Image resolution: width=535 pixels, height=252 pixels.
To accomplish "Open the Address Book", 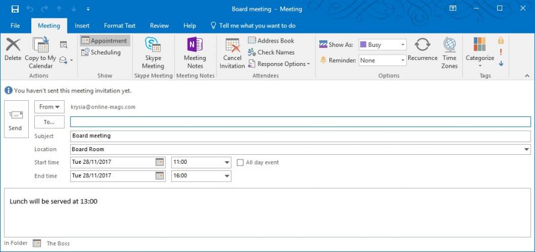I will tap(271, 41).
